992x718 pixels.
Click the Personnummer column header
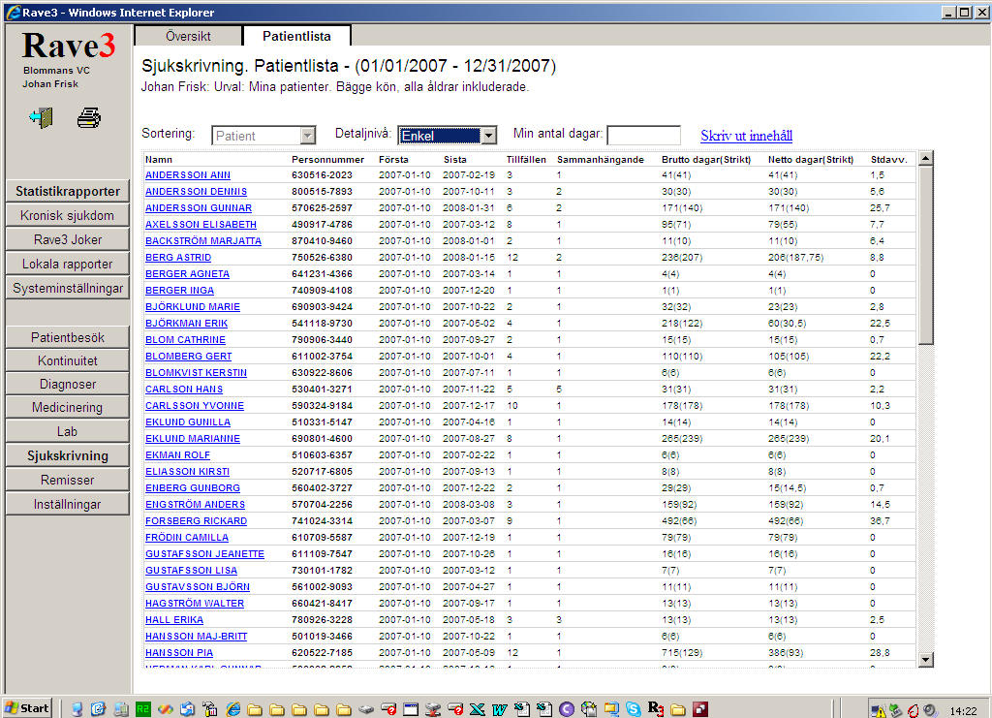pyautogui.click(x=327, y=160)
